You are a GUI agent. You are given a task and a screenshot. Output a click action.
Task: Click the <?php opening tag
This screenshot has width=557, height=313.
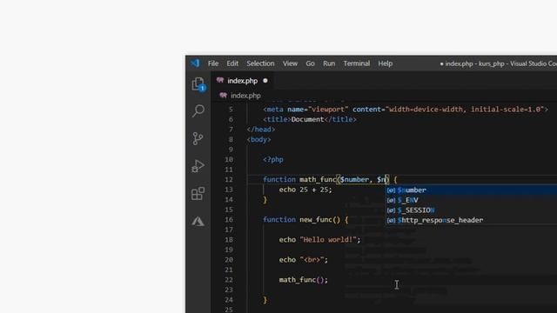[273, 160]
